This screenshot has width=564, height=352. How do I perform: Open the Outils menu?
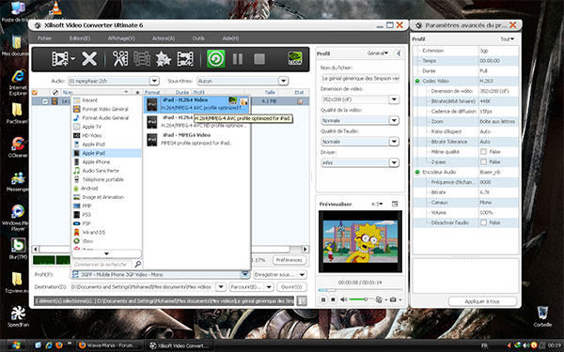point(198,38)
